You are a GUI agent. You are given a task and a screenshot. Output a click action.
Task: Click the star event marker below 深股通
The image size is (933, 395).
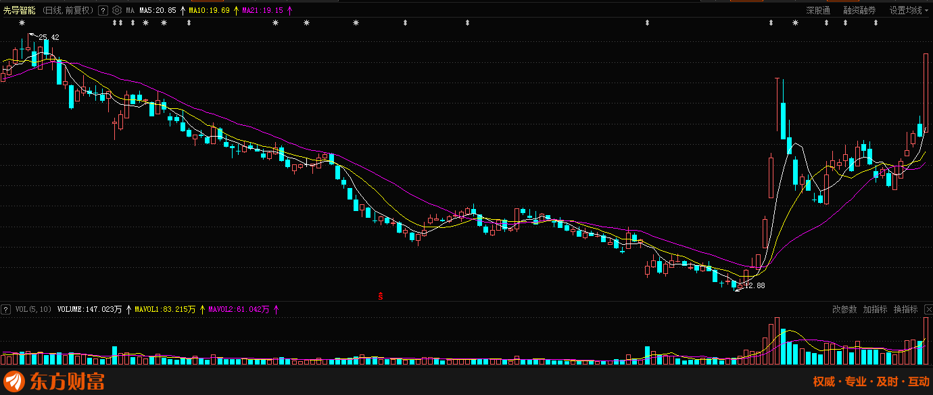point(795,24)
